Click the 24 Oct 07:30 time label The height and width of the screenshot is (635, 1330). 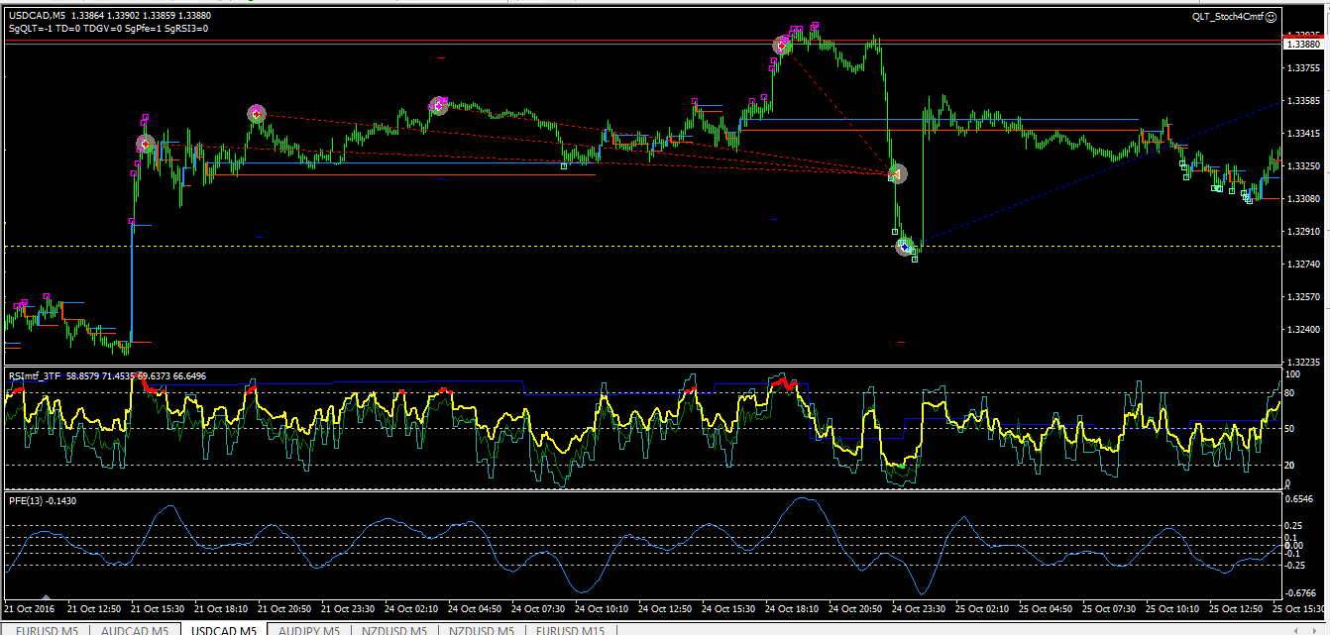point(540,609)
